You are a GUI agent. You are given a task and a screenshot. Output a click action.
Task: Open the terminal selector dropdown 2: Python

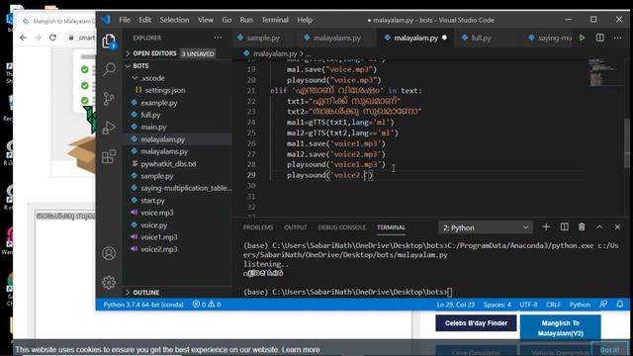click(486, 227)
